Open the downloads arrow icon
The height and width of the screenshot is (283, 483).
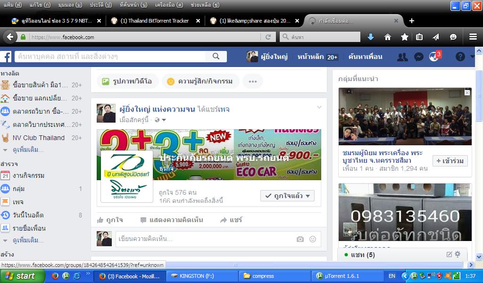tap(371, 37)
